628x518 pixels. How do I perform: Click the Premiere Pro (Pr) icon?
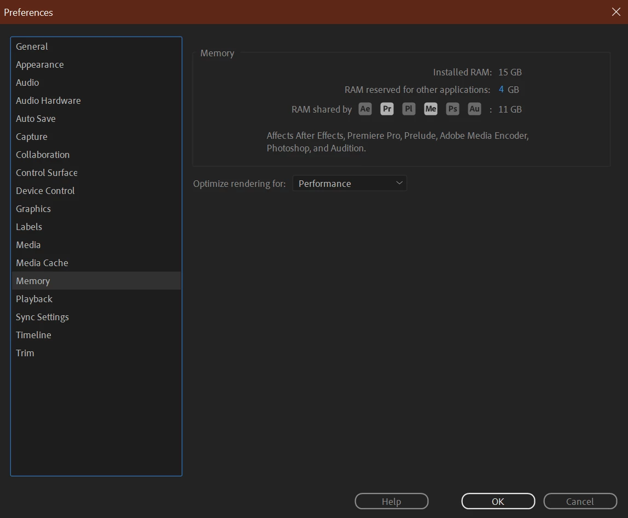[x=387, y=109]
